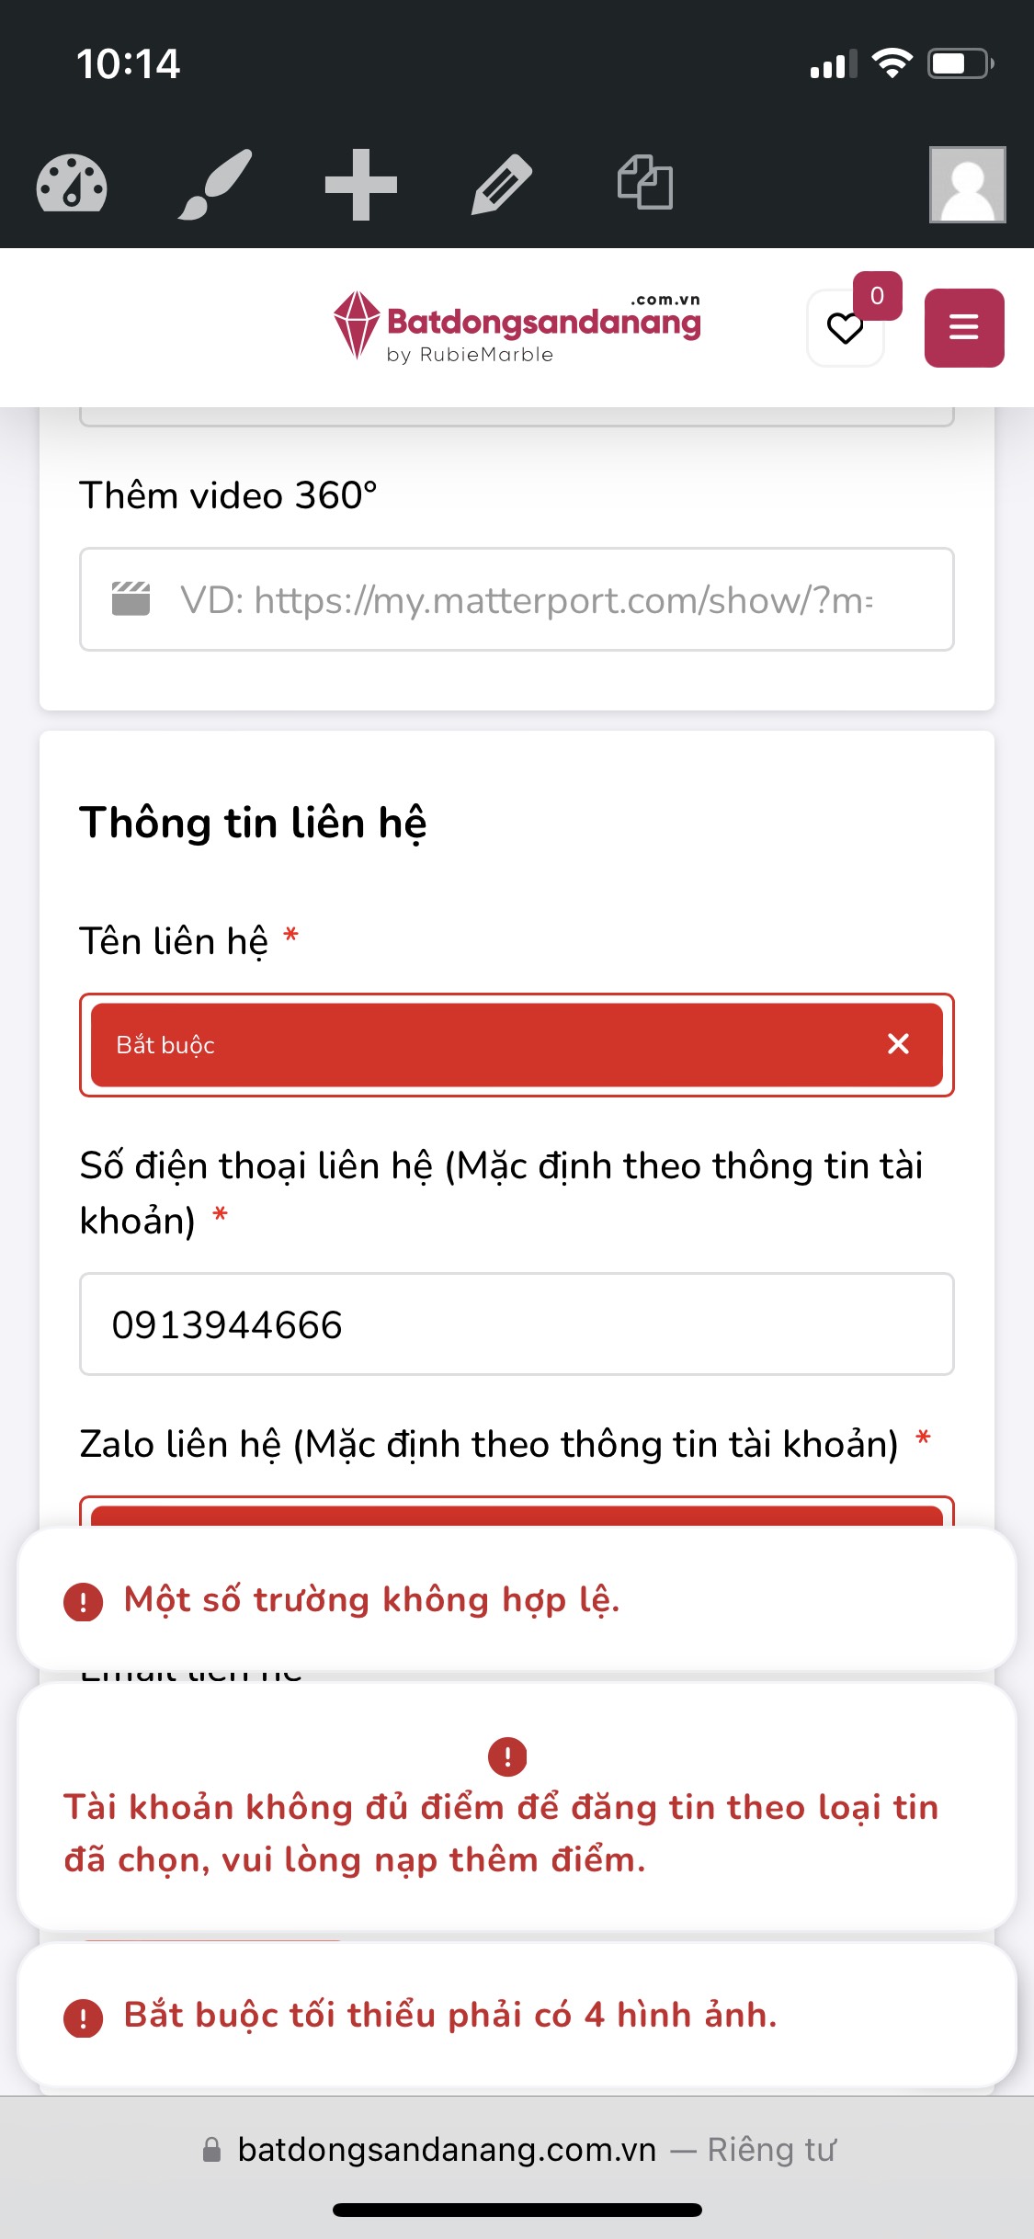The image size is (1034, 2239).
Task: Go to Batdongsandanang homepage via logo
Action: (x=517, y=327)
